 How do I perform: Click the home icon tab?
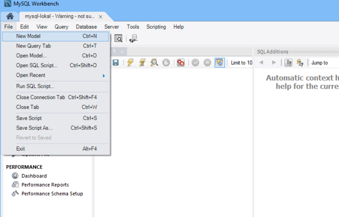click(10, 16)
